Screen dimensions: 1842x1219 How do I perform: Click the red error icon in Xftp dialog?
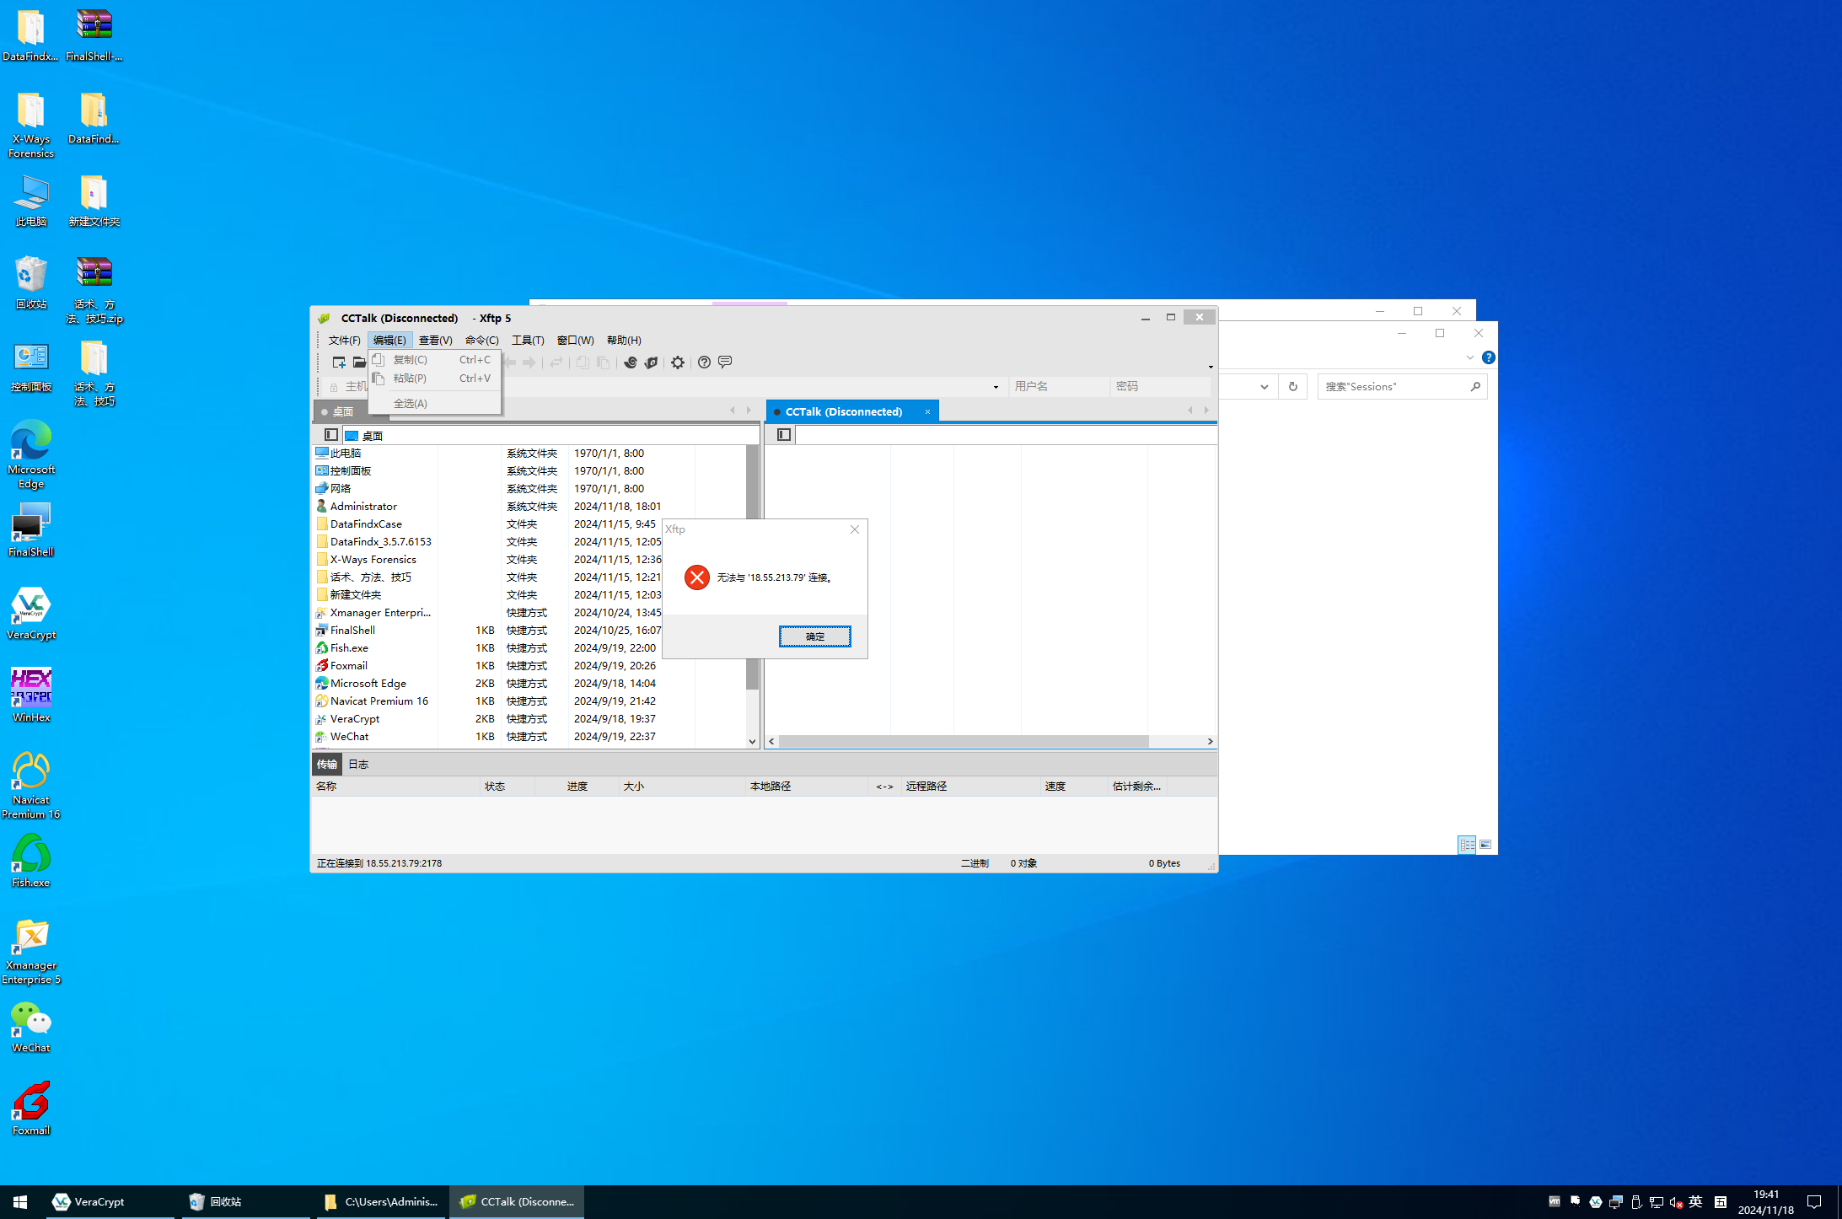point(697,577)
